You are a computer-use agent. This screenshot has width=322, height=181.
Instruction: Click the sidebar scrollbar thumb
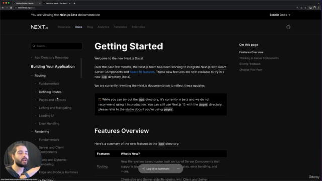tap(82, 68)
